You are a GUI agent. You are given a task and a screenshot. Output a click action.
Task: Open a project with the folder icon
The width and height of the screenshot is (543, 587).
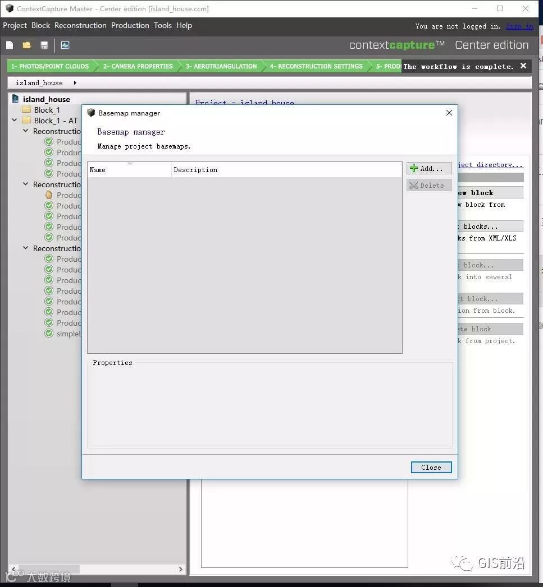click(x=26, y=45)
